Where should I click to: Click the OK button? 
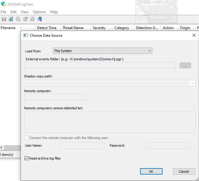[x=151, y=172]
